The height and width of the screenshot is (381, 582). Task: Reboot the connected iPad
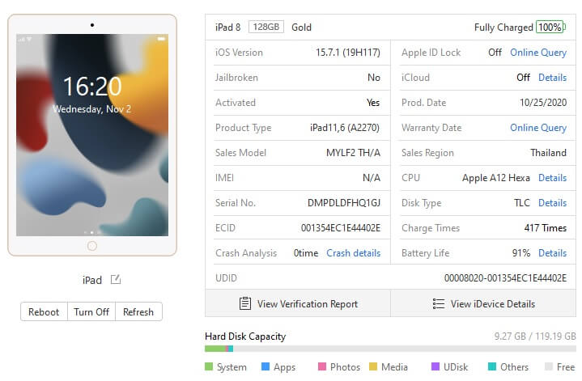[x=44, y=312]
